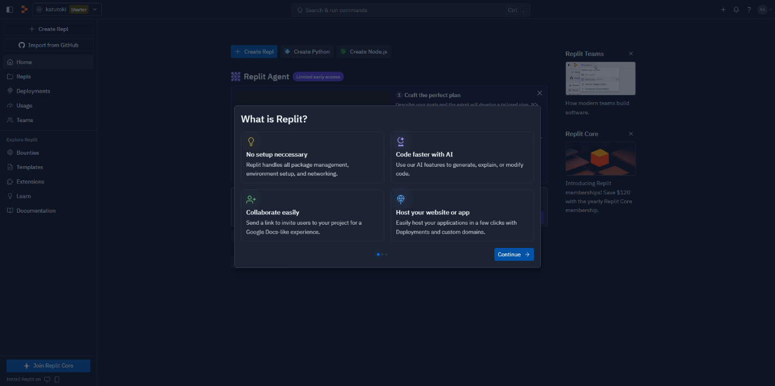Open the Replit Teams thumbnail

[x=601, y=78]
